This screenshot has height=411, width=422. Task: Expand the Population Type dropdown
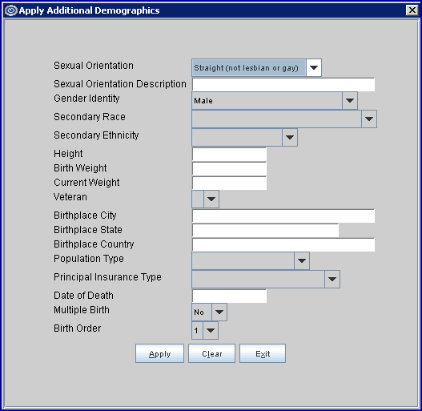(301, 260)
